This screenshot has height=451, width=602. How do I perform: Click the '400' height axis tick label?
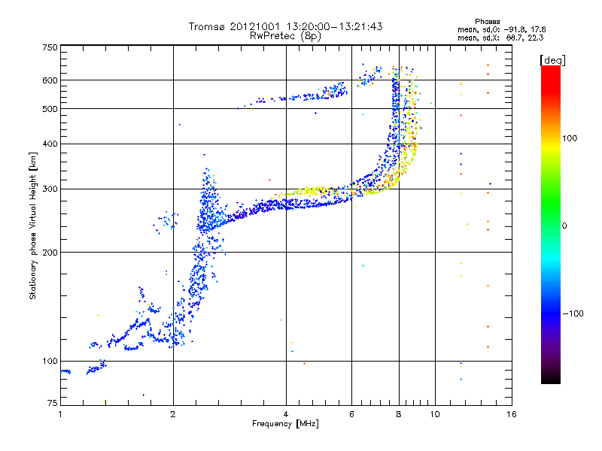50,144
